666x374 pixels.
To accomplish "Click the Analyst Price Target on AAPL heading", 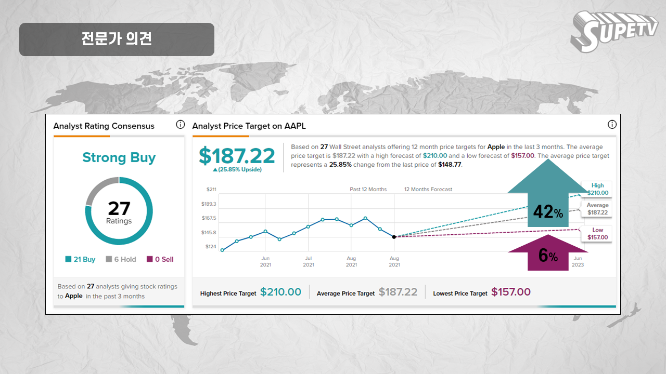I will pos(249,126).
